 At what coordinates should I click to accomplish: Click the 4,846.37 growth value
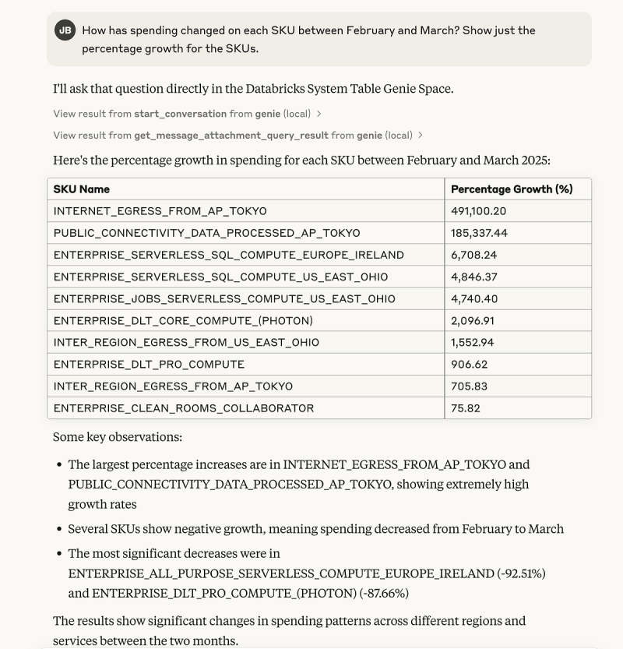click(x=474, y=277)
